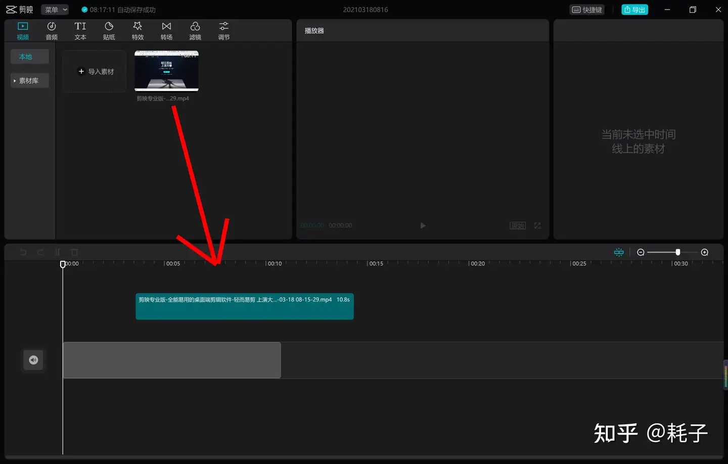Click the split clip icon
This screenshot has width=728, height=464.
point(58,252)
